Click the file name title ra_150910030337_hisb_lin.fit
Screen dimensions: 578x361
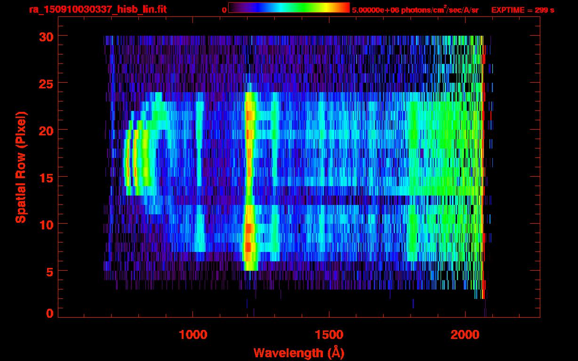click(x=97, y=9)
